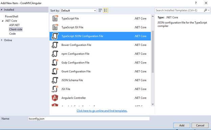
Task: Collapse the .NET Core tree node
Action: tap(2, 21)
